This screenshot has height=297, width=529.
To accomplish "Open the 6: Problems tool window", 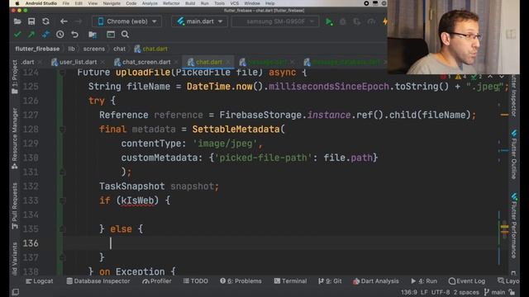I will 241,280.
